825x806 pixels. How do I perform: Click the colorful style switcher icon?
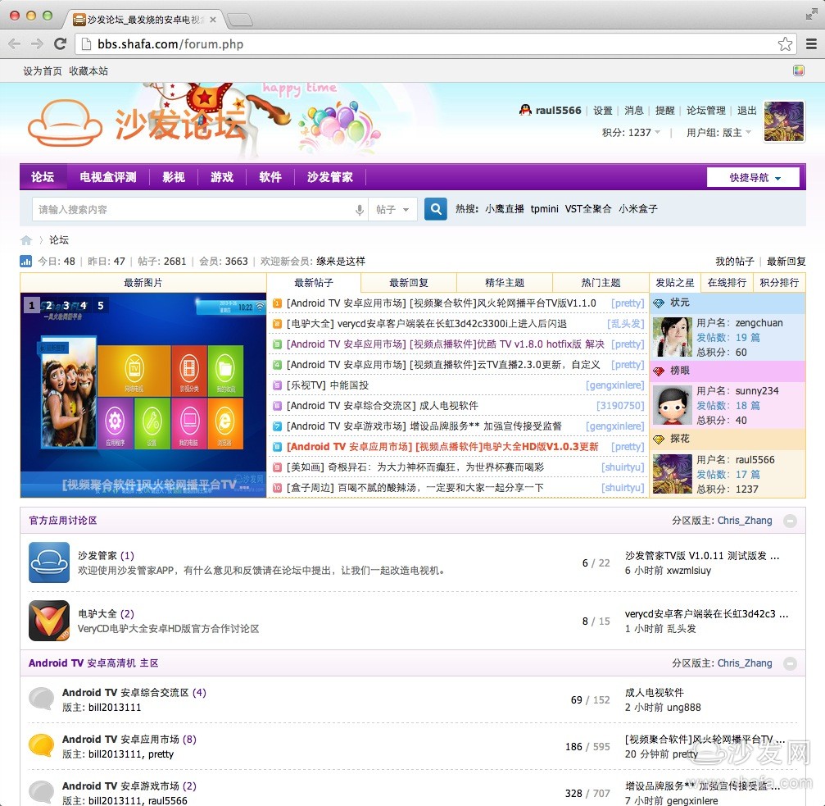pos(799,71)
